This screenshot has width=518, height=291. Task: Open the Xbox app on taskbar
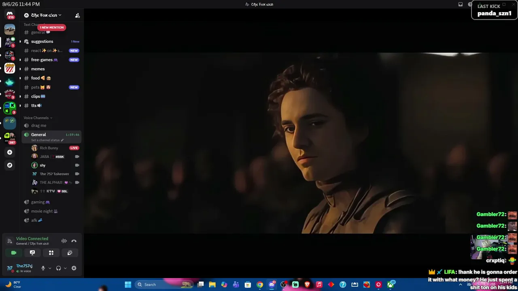click(x=391, y=285)
